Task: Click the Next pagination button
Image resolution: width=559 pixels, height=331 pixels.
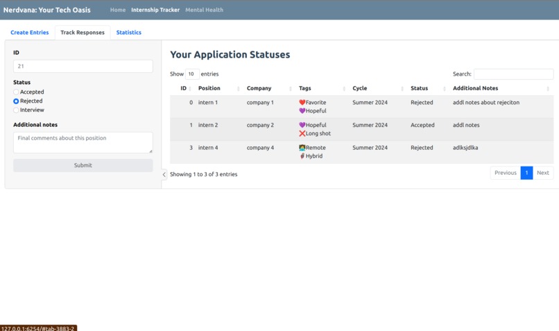Action: pos(543,173)
